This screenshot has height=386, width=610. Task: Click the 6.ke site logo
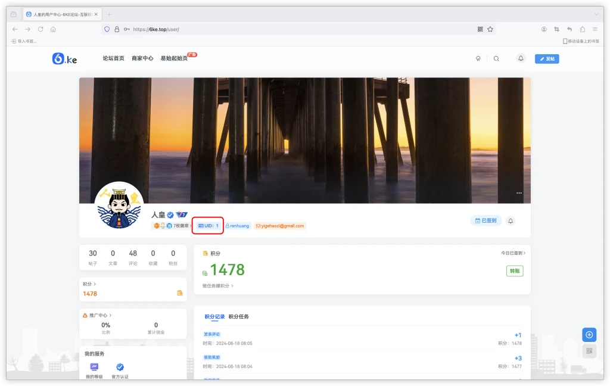[x=64, y=58]
